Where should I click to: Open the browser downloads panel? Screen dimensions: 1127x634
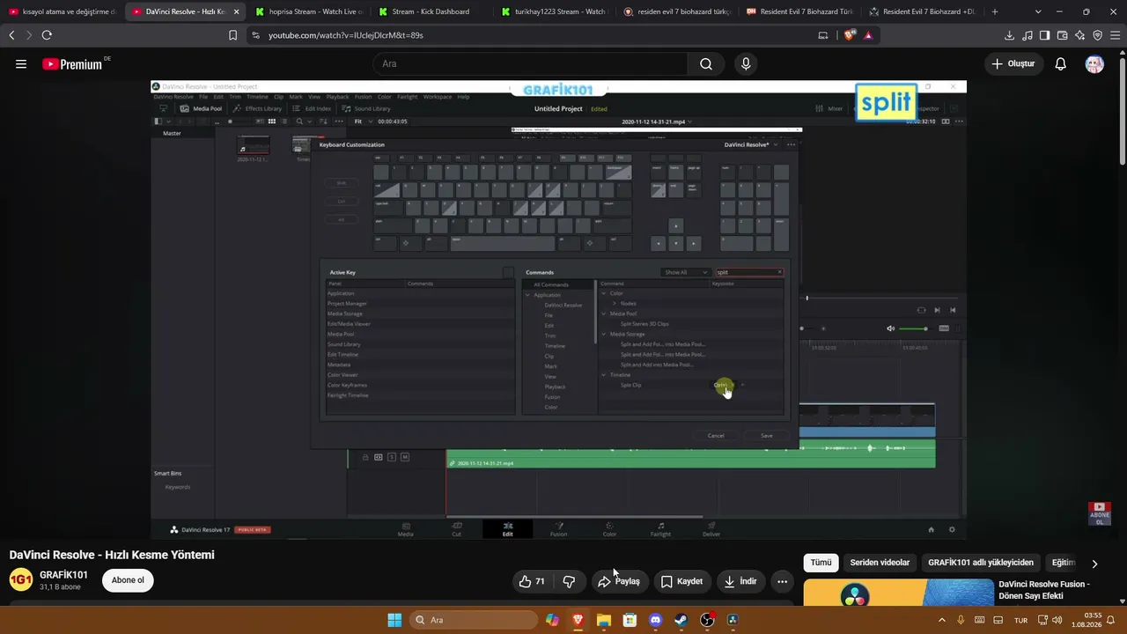1009,35
